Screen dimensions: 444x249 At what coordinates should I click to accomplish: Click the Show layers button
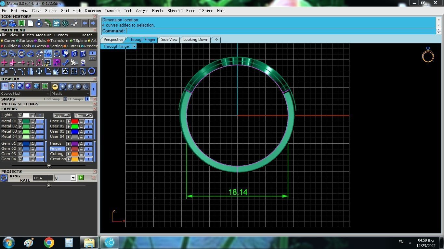coord(83,115)
